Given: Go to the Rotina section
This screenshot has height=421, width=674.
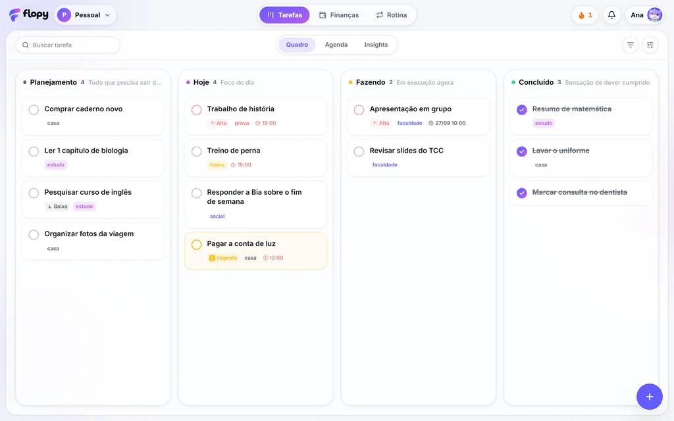Looking at the screenshot, I should click(391, 15).
